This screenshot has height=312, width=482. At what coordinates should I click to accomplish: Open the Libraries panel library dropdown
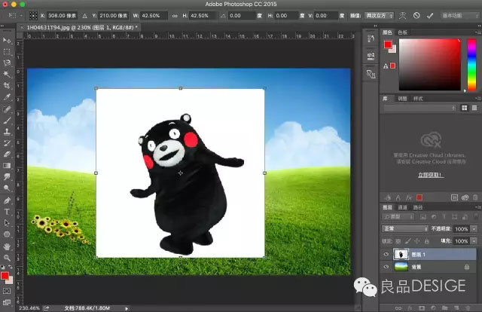pyautogui.click(x=419, y=108)
